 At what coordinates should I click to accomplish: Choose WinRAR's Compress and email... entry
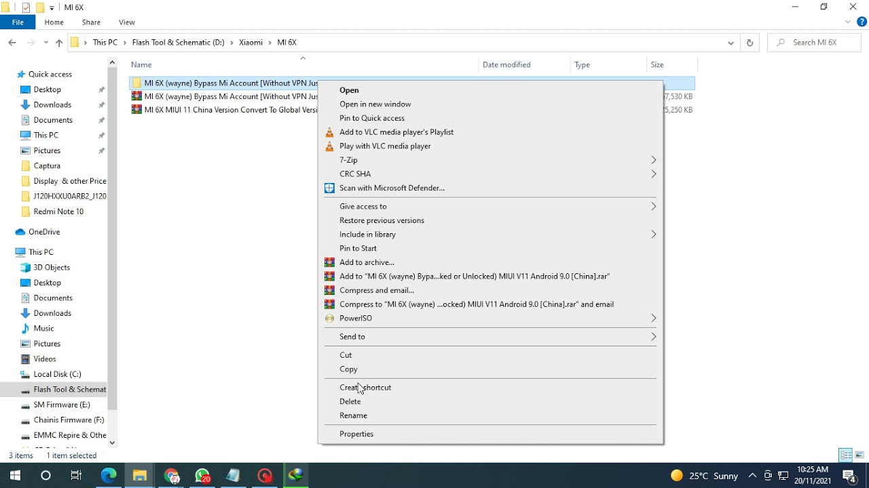pyautogui.click(x=377, y=290)
